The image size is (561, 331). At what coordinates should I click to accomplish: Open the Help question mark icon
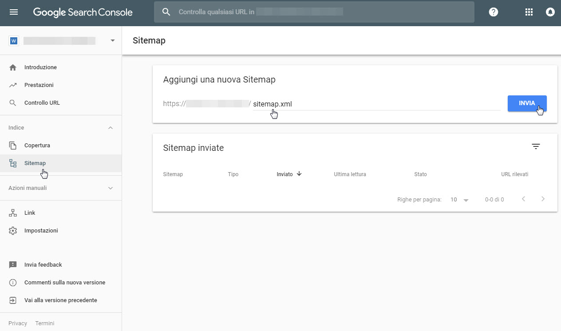[x=494, y=12]
